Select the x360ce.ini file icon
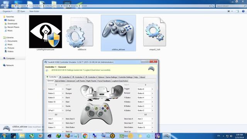 (x=80, y=32)
